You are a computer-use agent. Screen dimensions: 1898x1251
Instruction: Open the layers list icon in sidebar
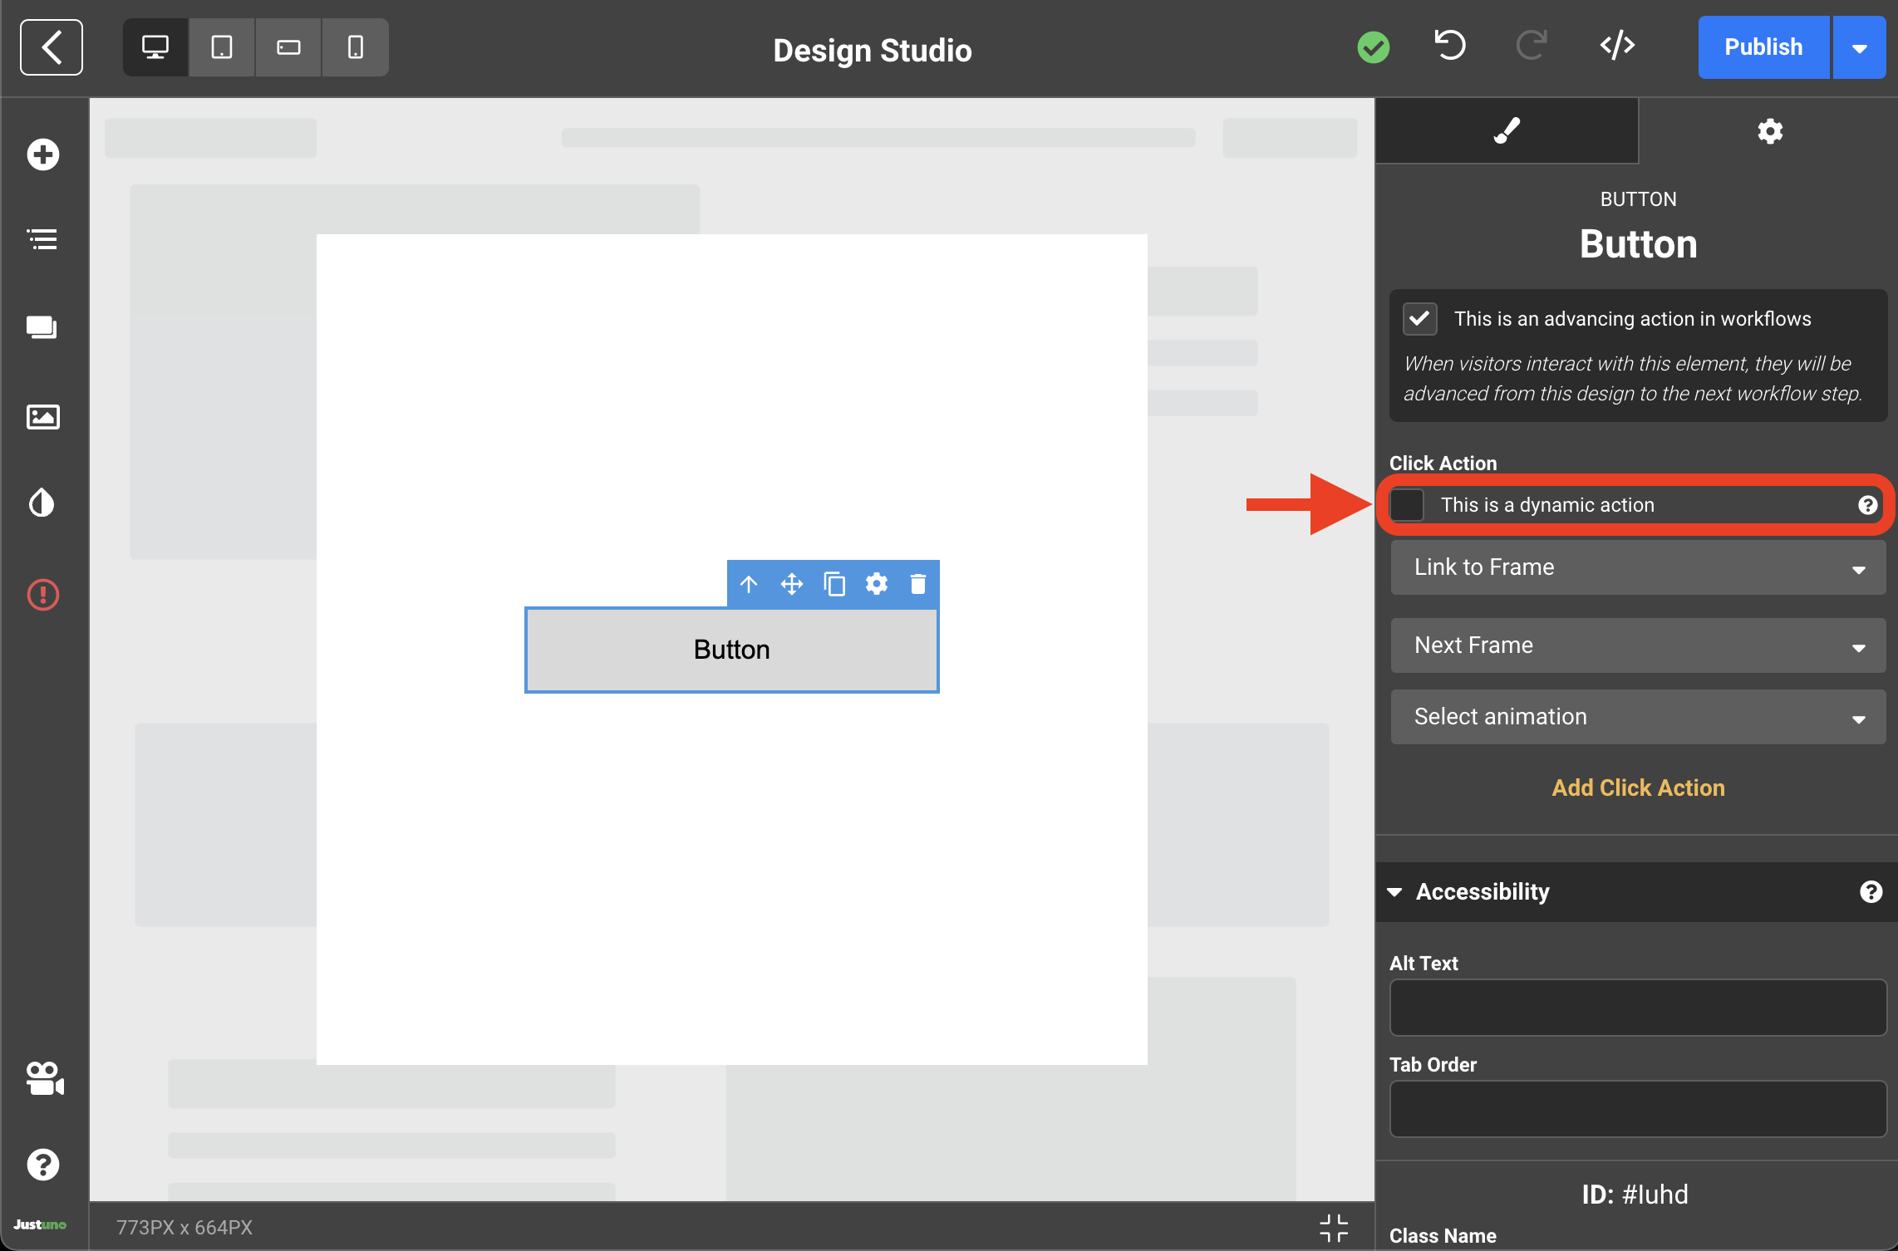click(x=43, y=240)
